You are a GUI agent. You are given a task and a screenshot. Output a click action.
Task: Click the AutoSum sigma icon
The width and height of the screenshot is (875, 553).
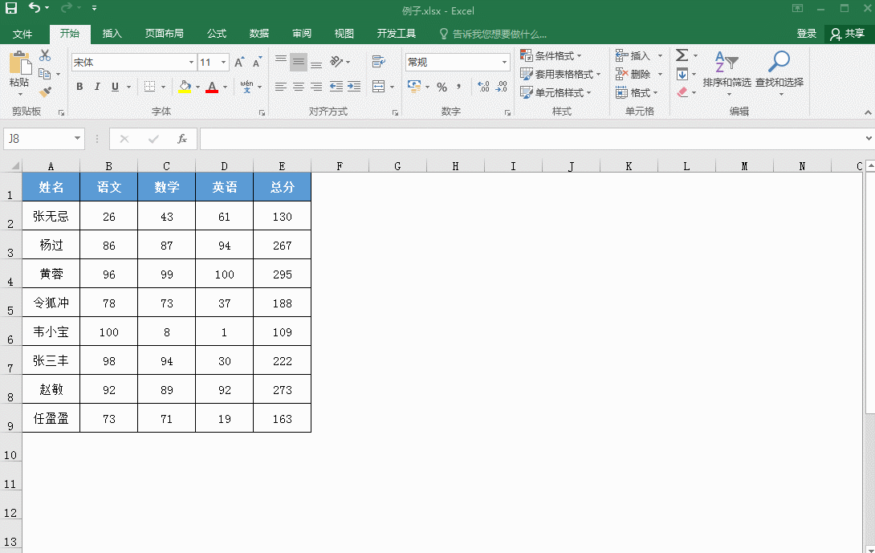coord(682,55)
